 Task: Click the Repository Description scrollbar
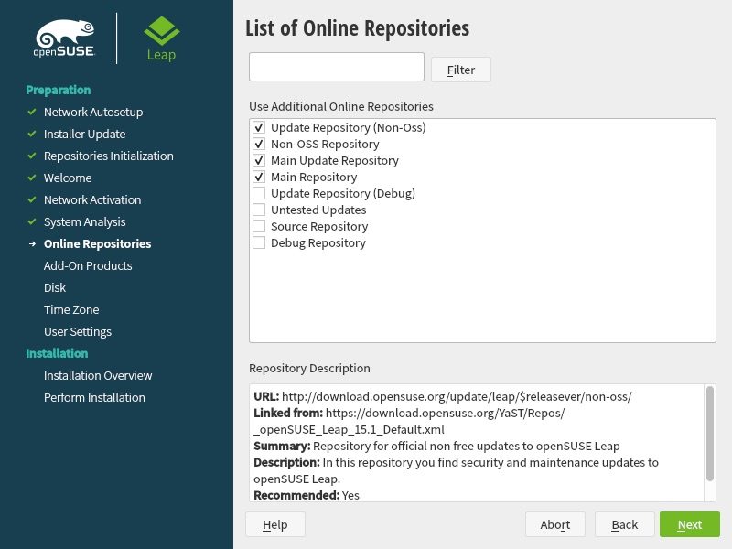pyautogui.click(x=710, y=433)
